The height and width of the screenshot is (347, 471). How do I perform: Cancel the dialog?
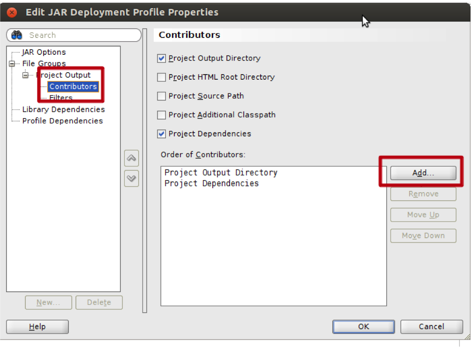tap(431, 327)
